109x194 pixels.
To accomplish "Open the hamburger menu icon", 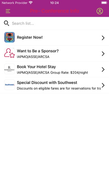I will coord(8,11).
